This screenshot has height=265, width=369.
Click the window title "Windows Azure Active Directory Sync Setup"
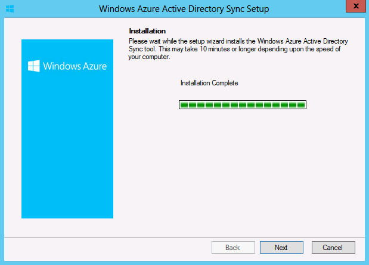tap(184, 9)
